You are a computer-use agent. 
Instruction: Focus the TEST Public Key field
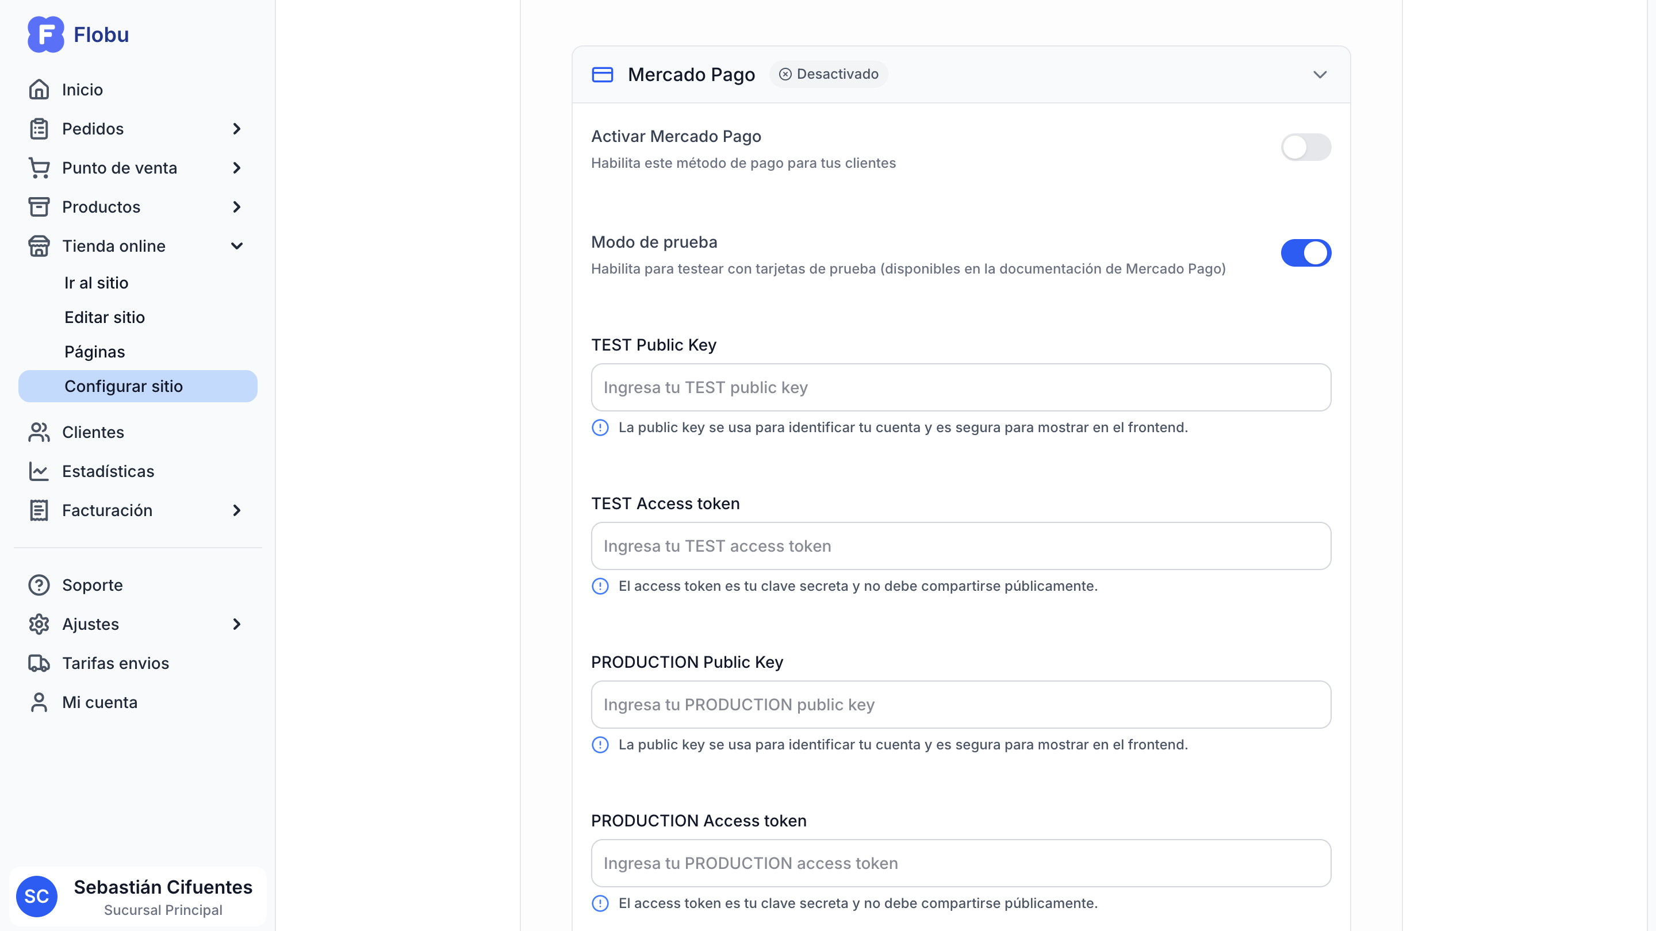[960, 387]
